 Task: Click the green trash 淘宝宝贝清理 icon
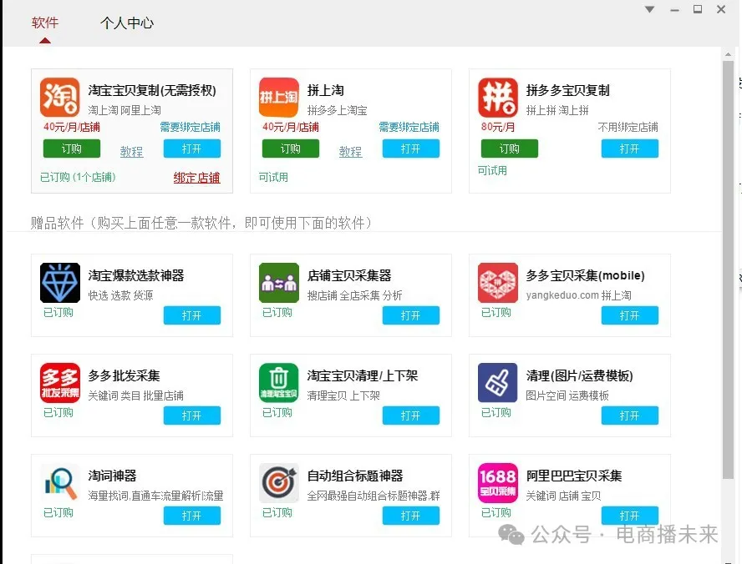click(278, 383)
